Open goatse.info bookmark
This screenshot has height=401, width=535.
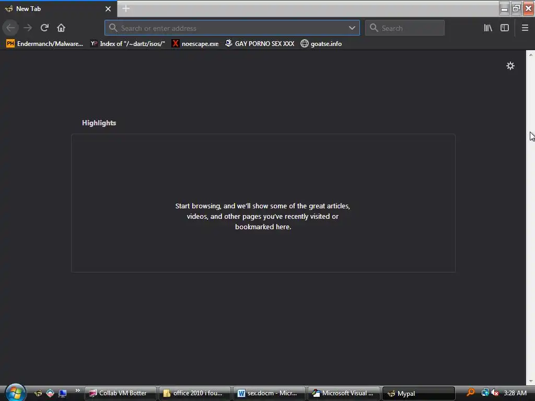(x=321, y=44)
